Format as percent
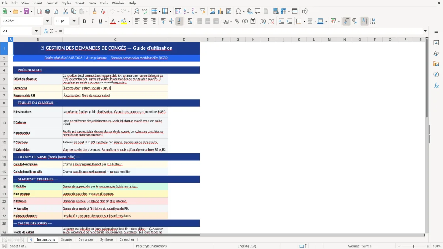Screen dimensions: 443x249 pos(237,21)
